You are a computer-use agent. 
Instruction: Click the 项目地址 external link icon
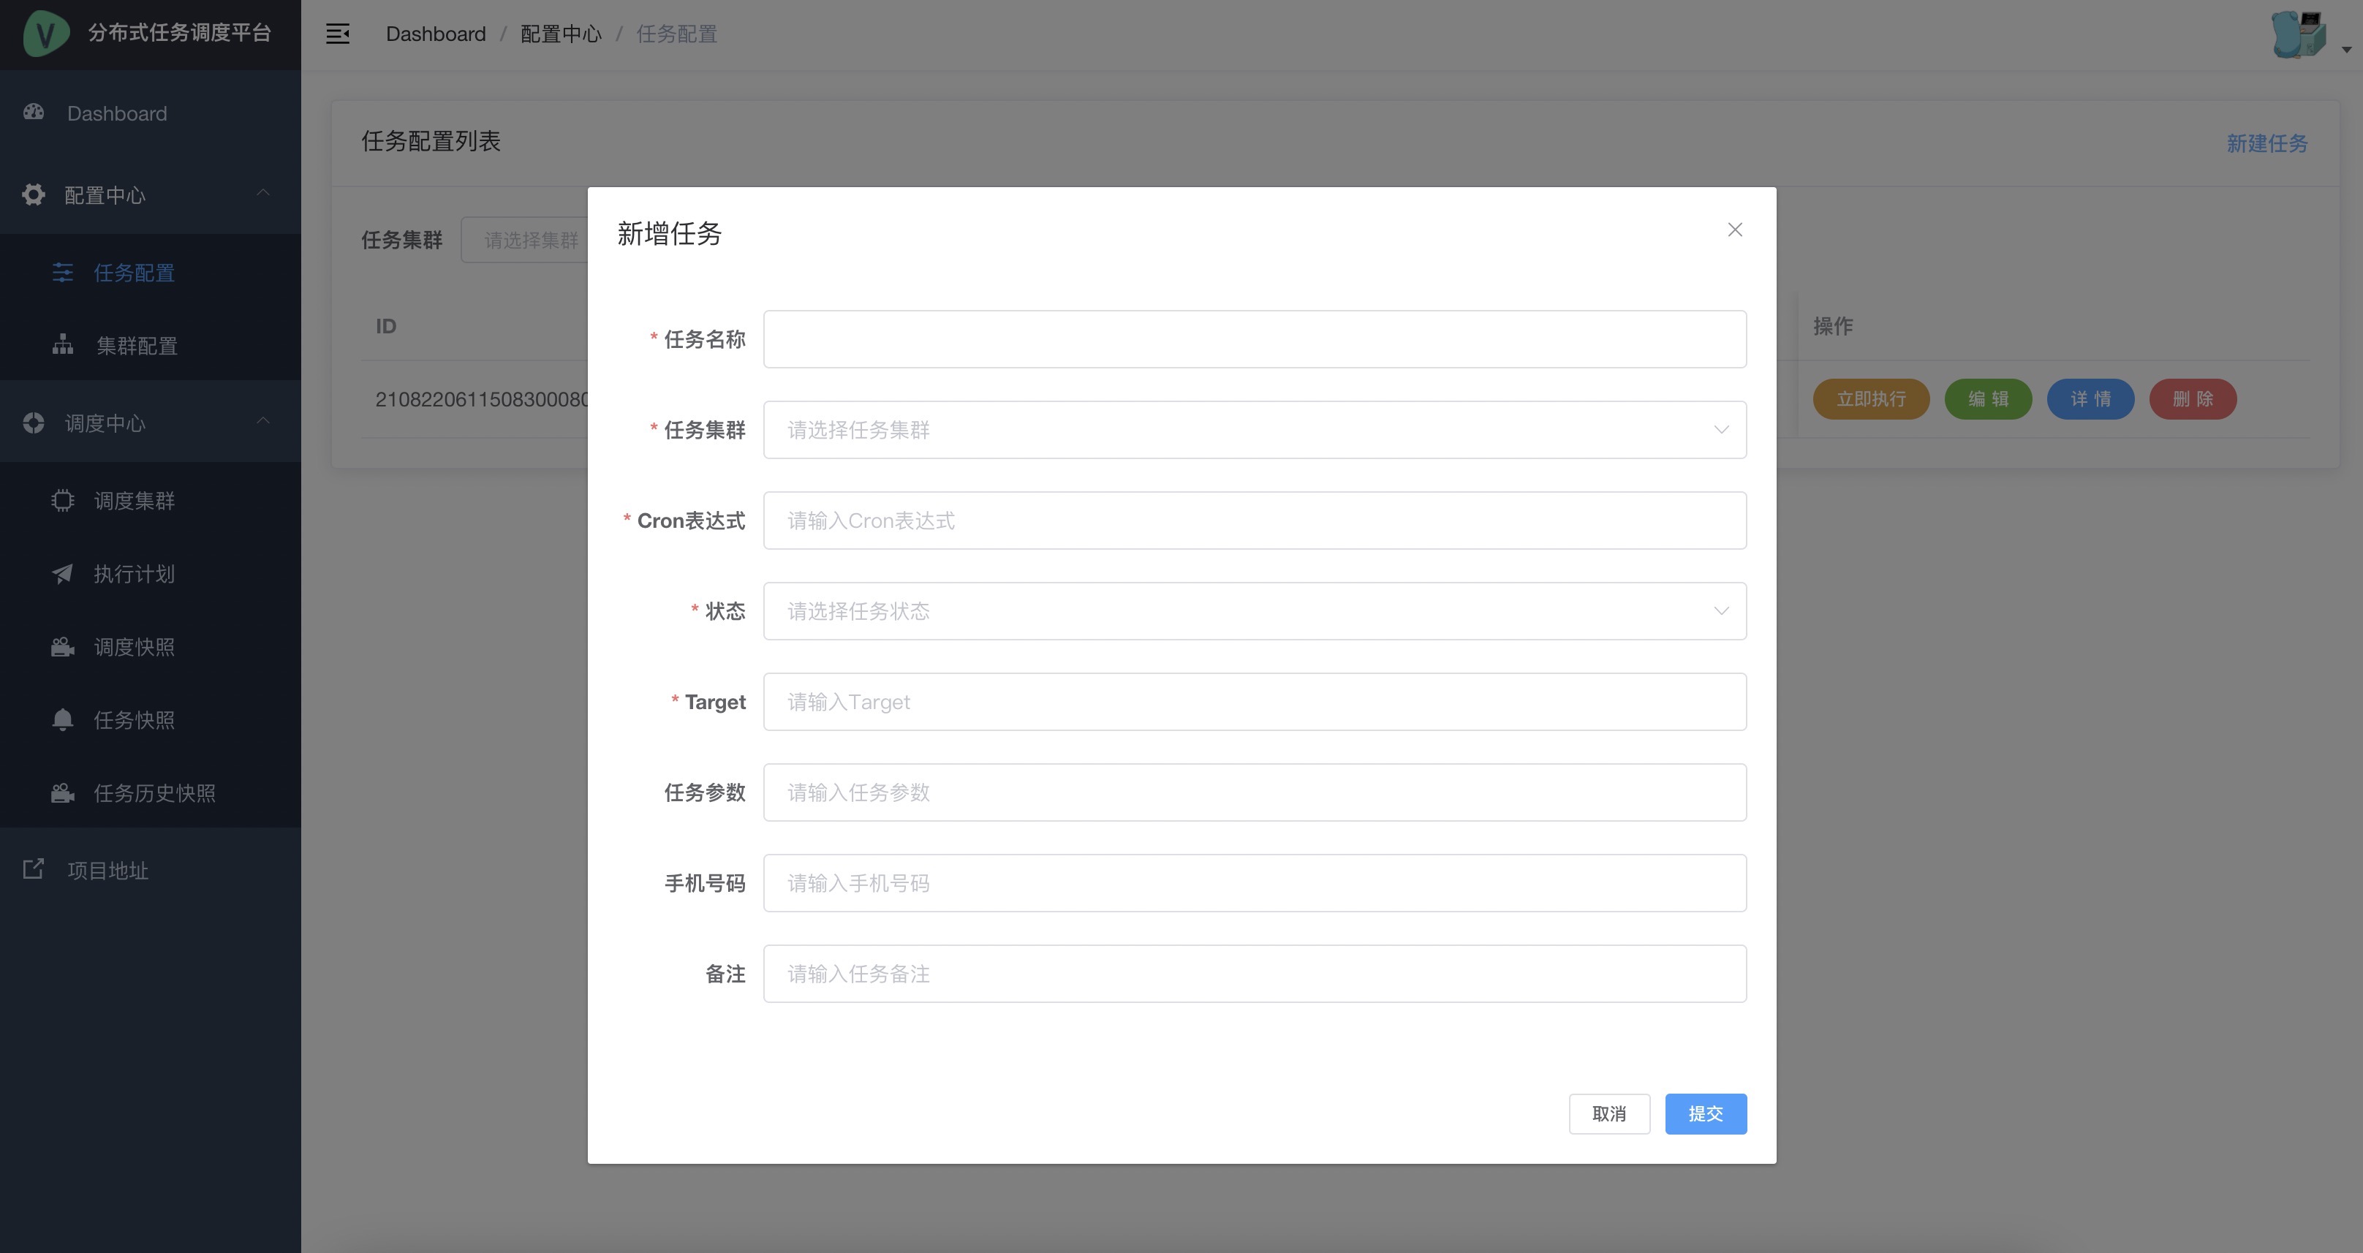pyautogui.click(x=34, y=868)
